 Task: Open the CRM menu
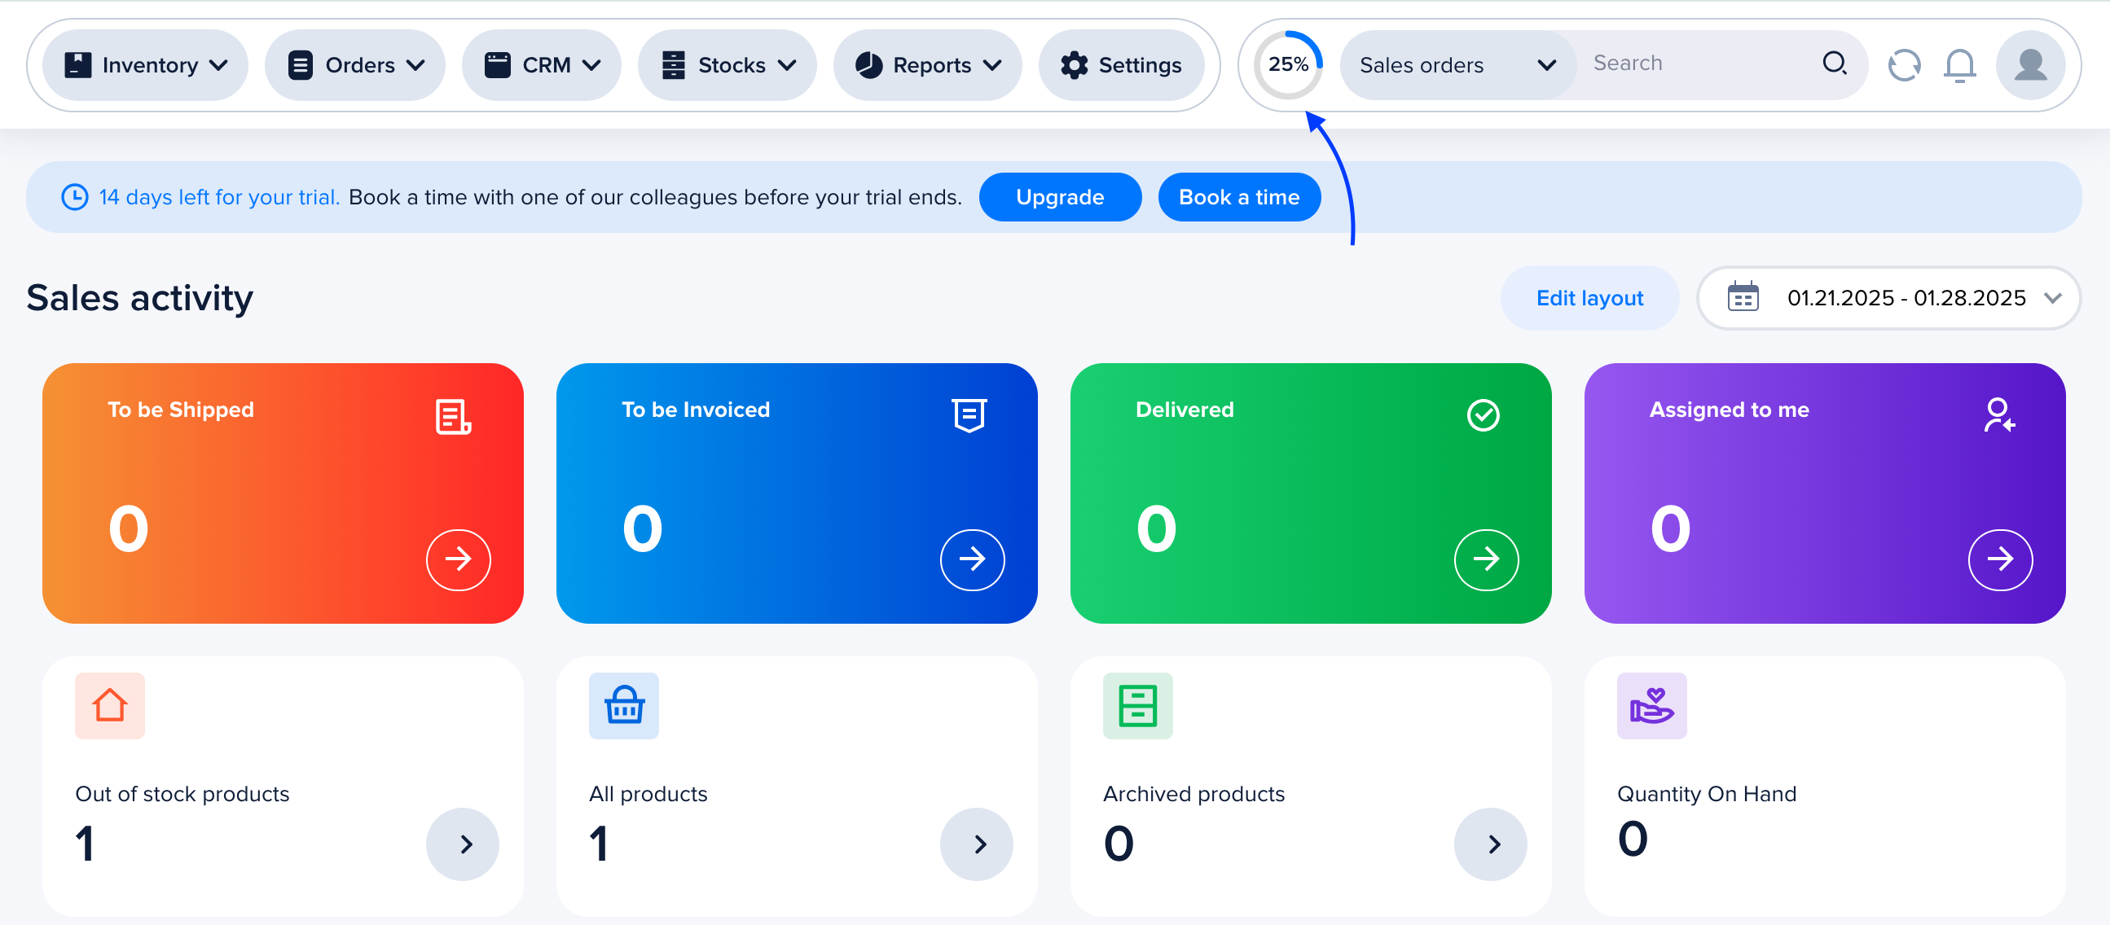(x=542, y=64)
